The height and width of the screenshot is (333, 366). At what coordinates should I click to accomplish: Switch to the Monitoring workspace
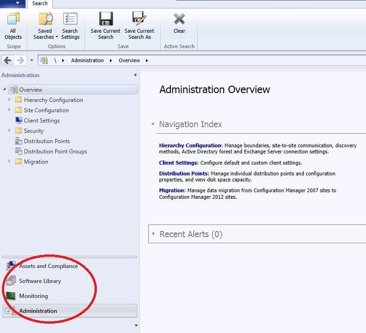tap(33, 296)
